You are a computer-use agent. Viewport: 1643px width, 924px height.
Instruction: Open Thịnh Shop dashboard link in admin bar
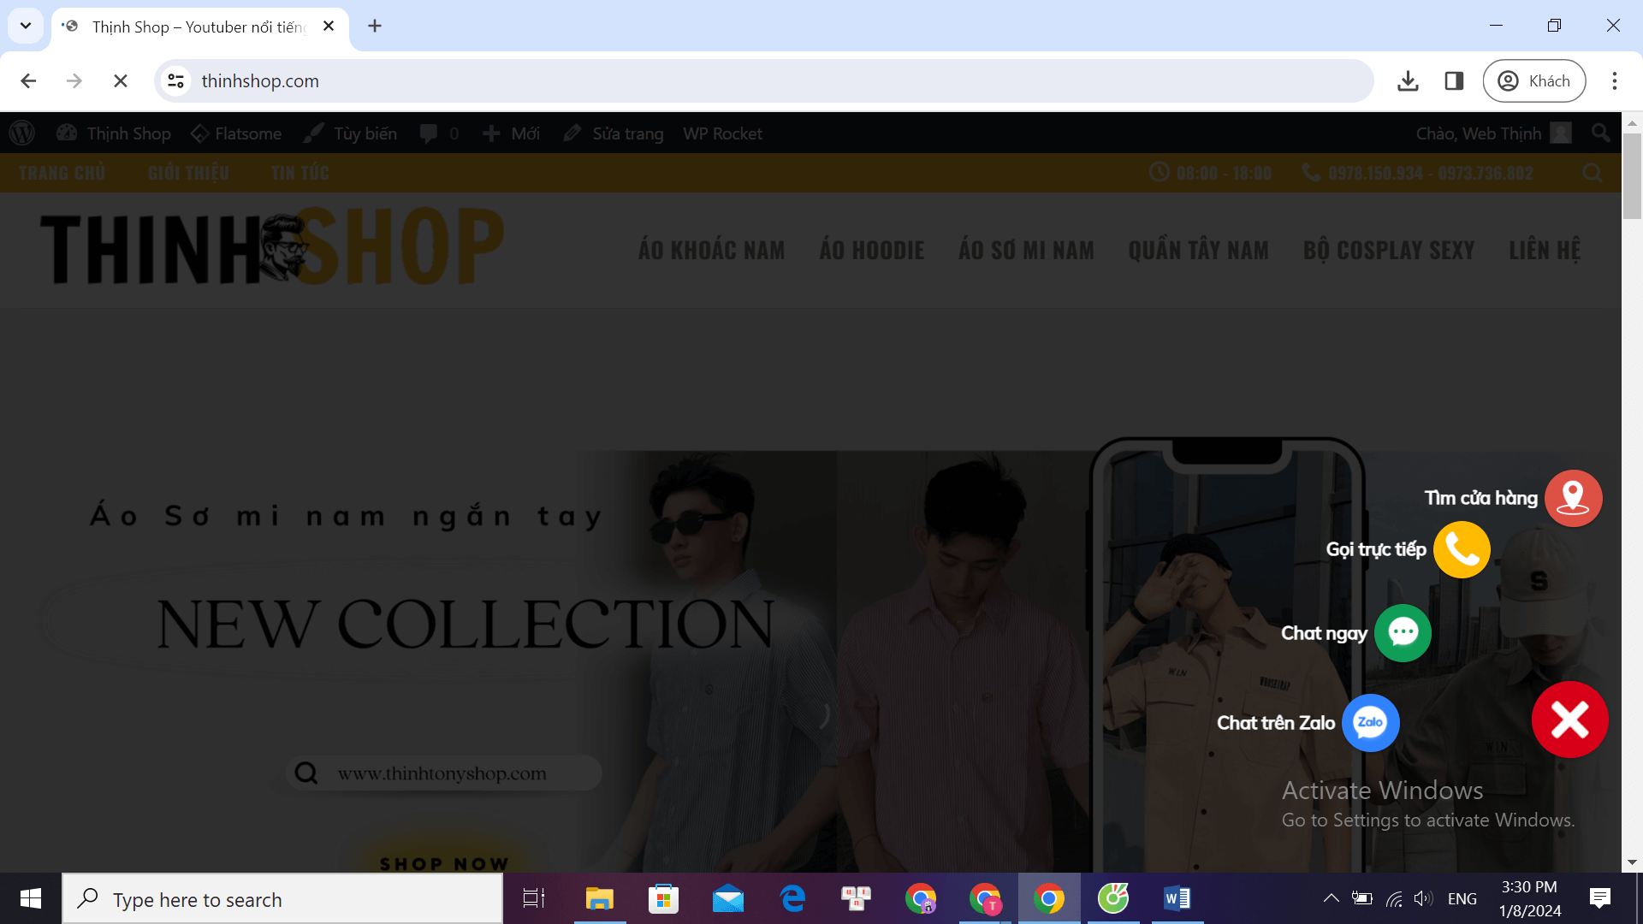tap(114, 133)
